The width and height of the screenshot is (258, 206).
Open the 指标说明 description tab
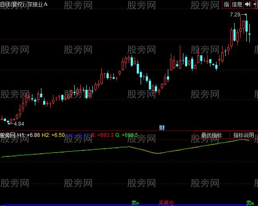pos(244,135)
